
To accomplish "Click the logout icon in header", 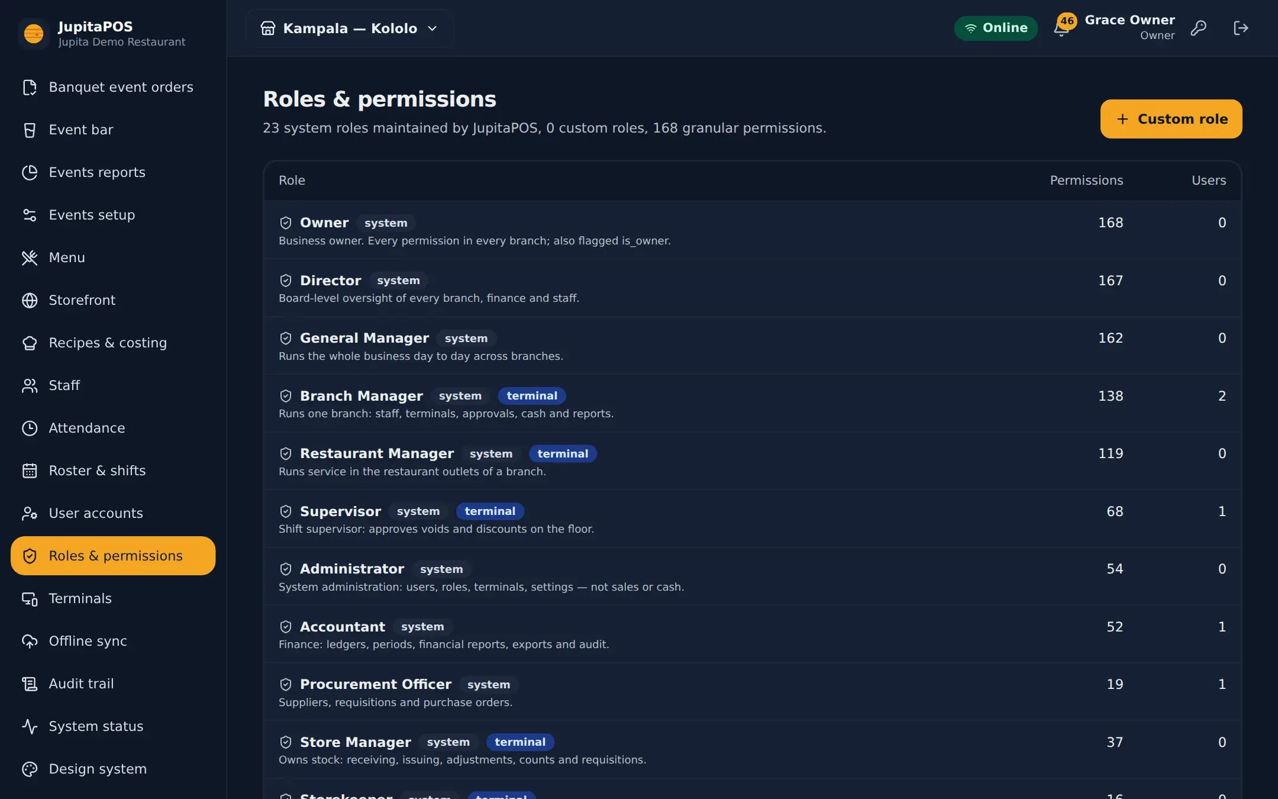I will click(1241, 28).
